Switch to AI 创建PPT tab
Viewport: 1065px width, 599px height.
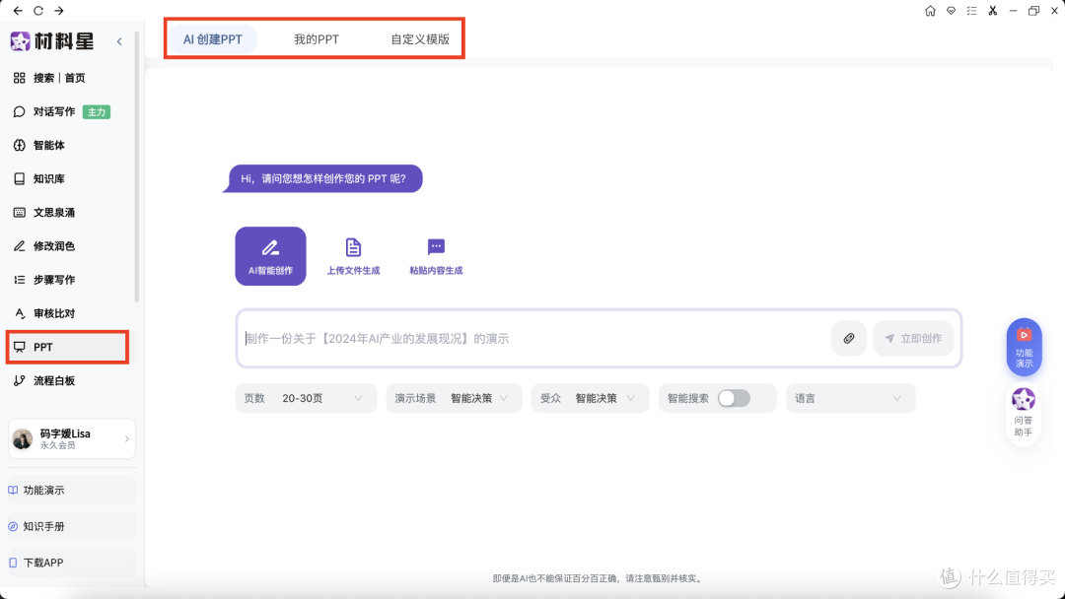(213, 39)
